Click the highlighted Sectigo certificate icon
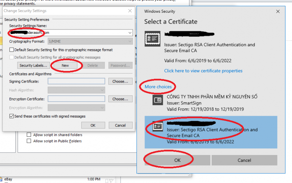 (x=158, y=126)
